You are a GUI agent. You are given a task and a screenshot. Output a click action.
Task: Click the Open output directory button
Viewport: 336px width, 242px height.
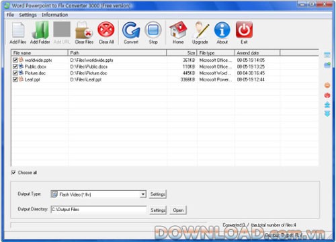pyautogui.click(x=178, y=210)
